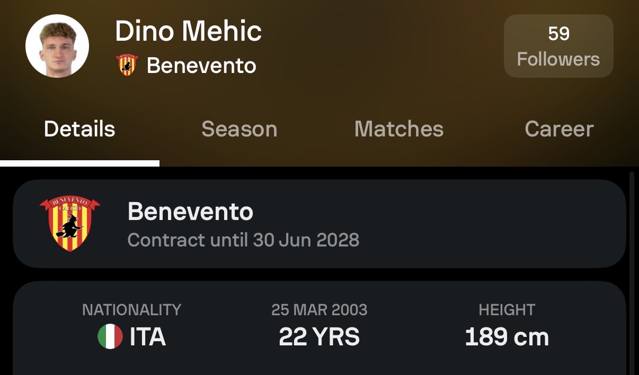The image size is (639, 375).
Task: Click the 189 cm height value
Action: click(507, 337)
